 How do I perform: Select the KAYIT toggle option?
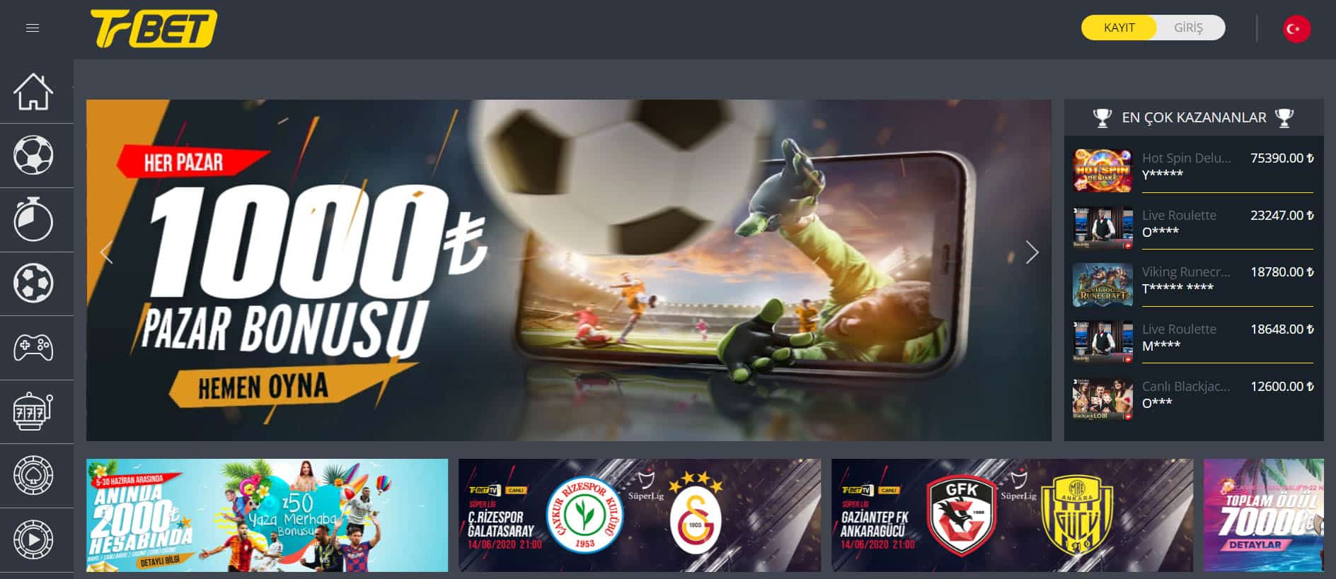pos(1119,28)
